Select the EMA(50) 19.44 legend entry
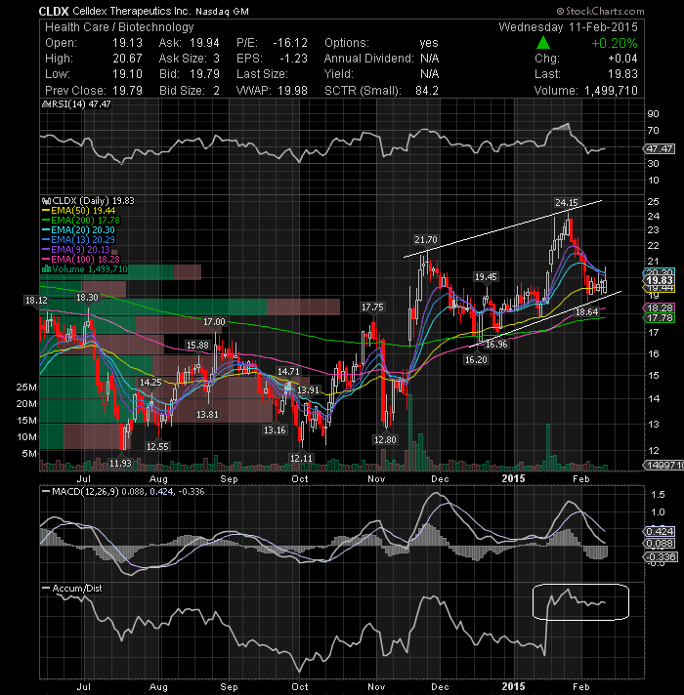The width and height of the screenshot is (684, 695). (79, 211)
